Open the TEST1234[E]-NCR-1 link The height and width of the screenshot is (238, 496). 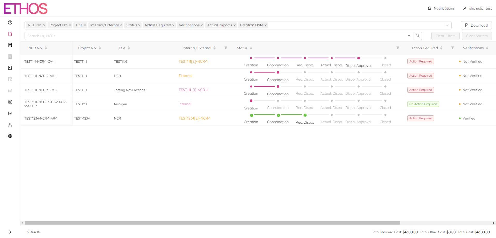pyautogui.click(x=195, y=118)
